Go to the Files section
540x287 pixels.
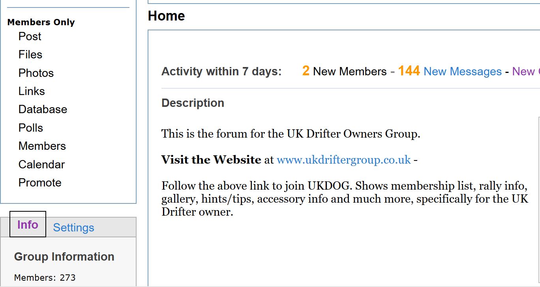[30, 54]
